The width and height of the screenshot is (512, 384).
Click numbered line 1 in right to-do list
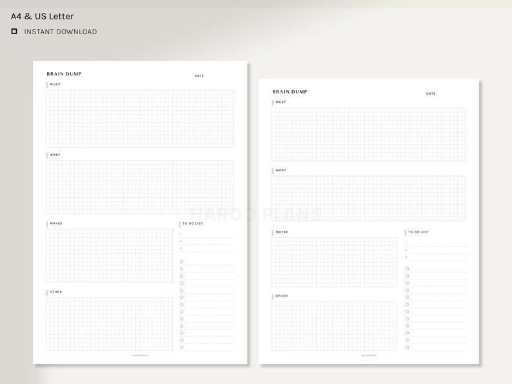(436, 244)
